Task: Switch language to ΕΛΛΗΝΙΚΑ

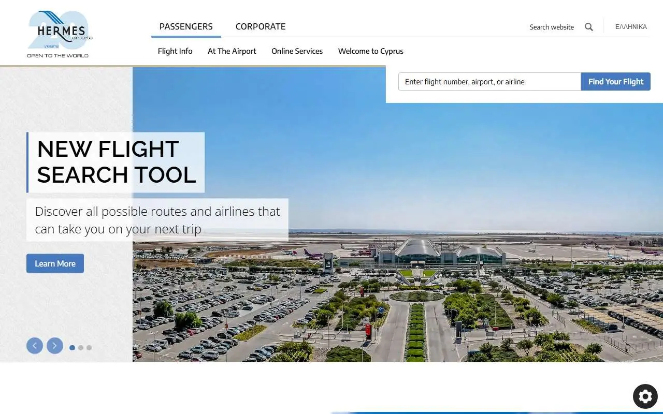Action: click(x=631, y=27)
